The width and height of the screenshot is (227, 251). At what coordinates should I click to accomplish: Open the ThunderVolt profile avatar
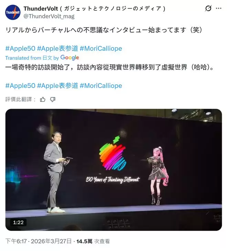tap(13, 12)
